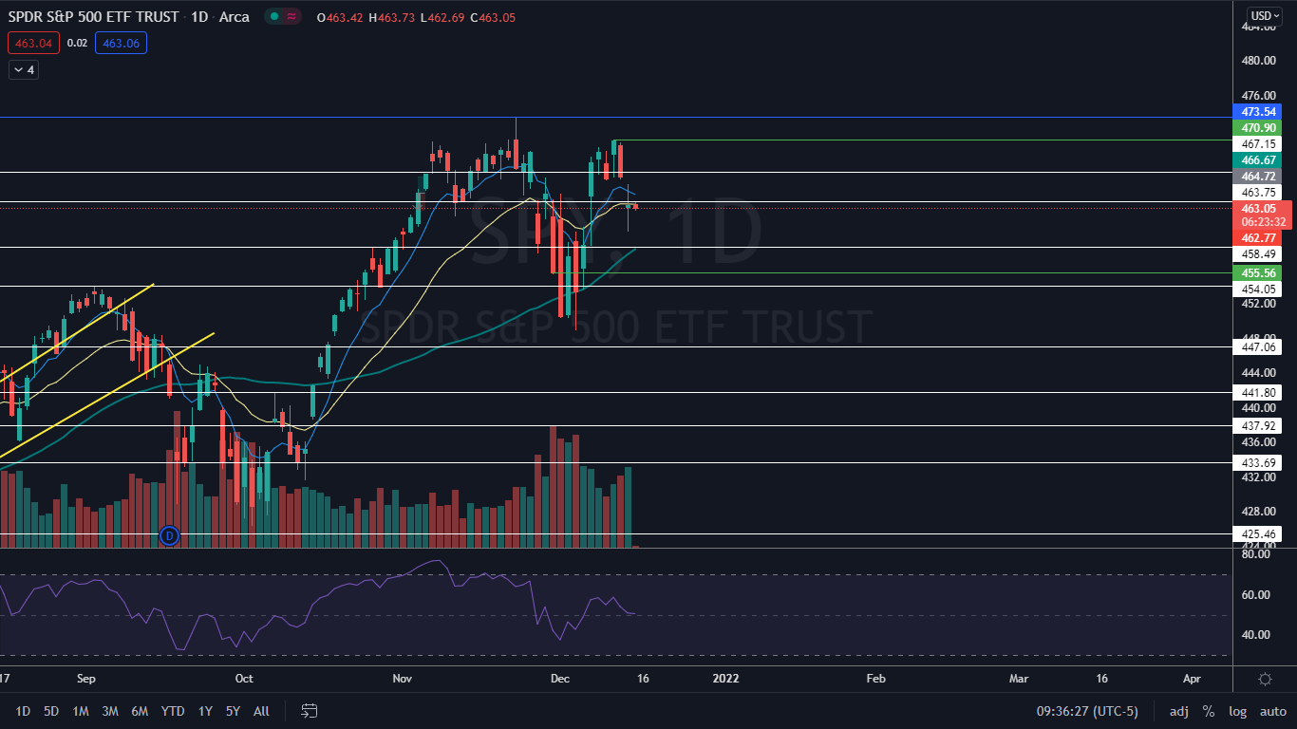Click the 1D interval label in title

click(x=198, y=18)
